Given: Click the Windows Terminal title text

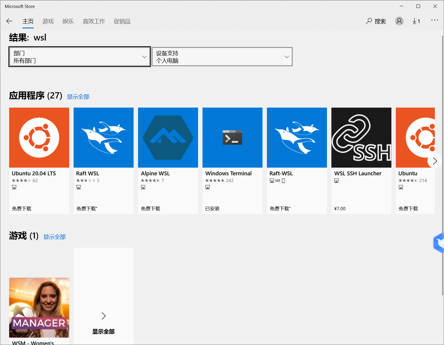Looking at the screenshot, I should [229, 174].
